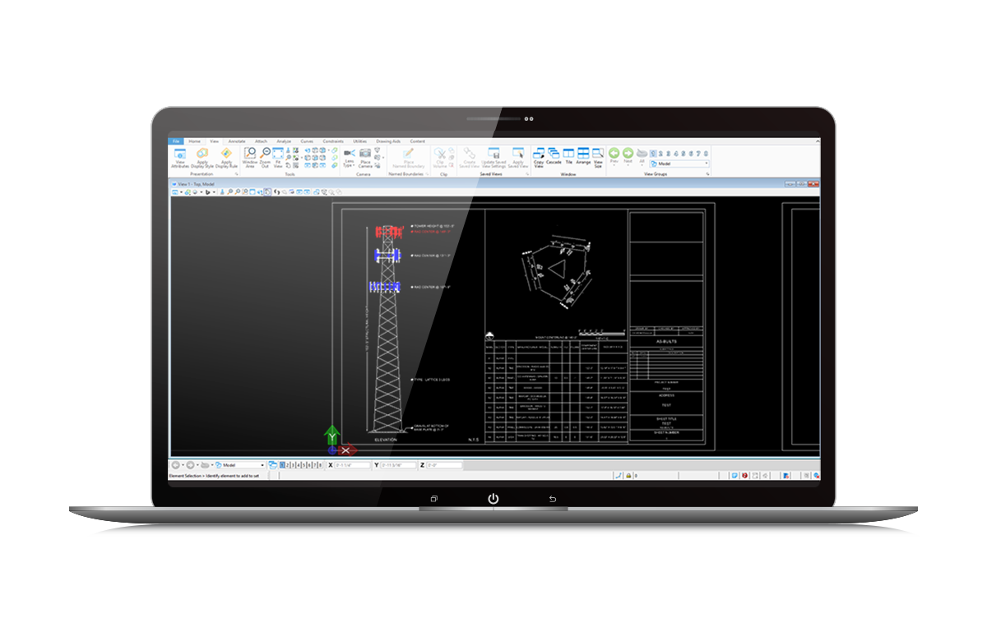Viewport: 987px width, 641px height.
Task: Open the View Attributes panel
Action: pos(179,158)
